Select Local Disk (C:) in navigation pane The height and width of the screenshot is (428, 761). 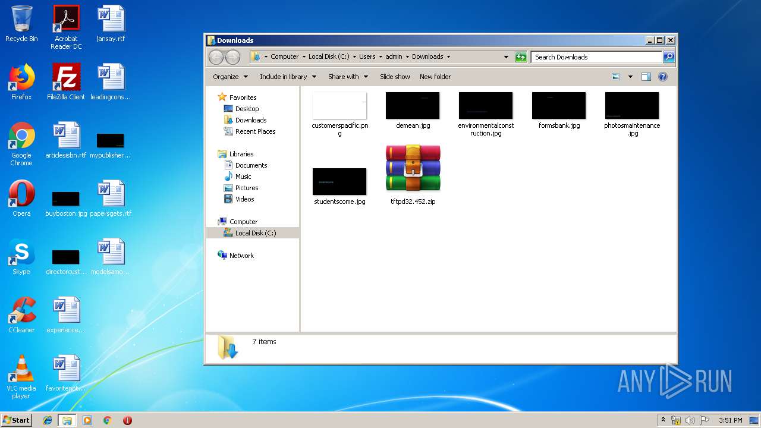pyautogui.click(x=253, y=233)
